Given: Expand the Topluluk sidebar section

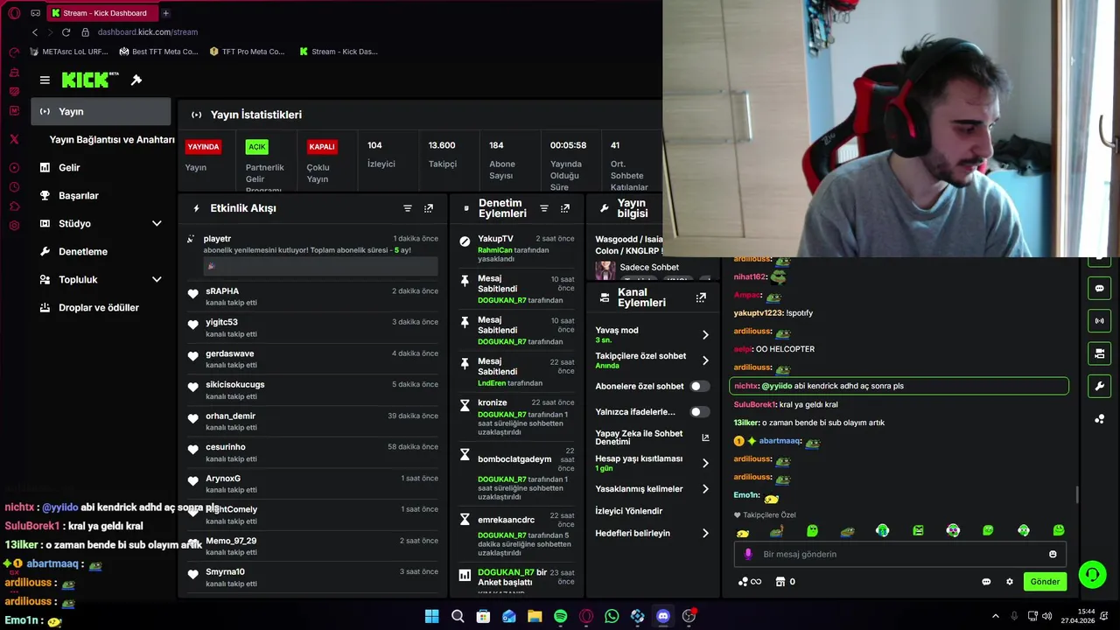Looking at the screenshot, I should pyautogui.click(x=157, y=280).
